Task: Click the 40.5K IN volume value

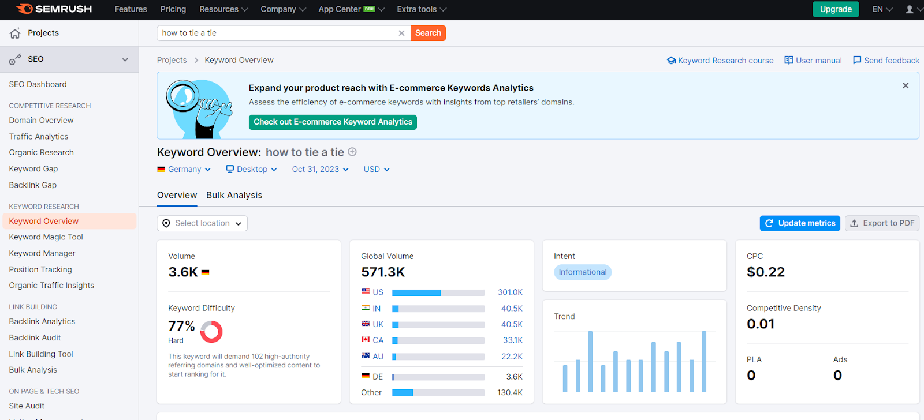Action: coord(512,309)
